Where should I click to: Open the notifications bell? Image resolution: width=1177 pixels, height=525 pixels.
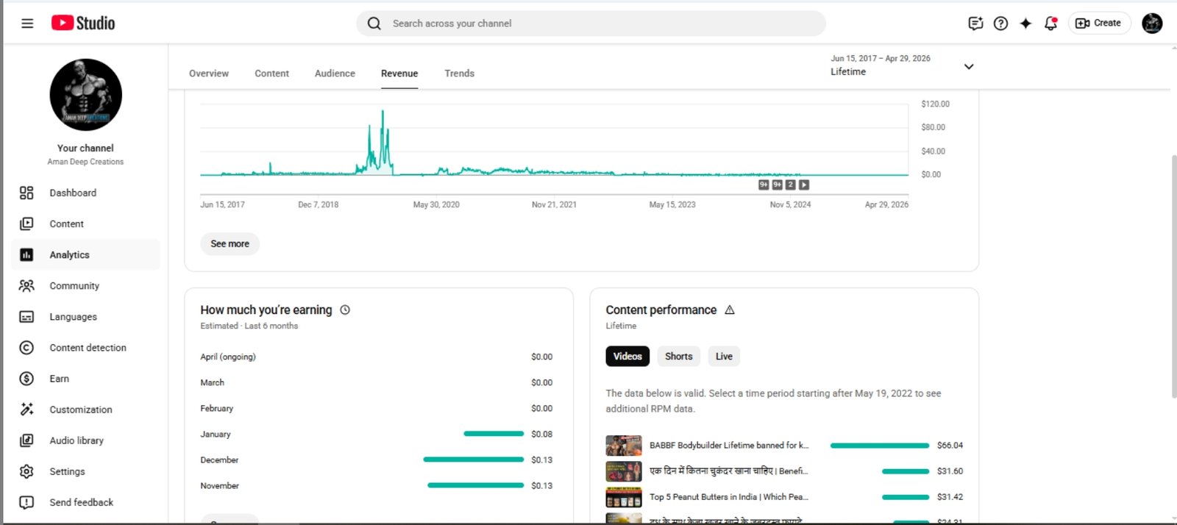click(x=1050, y=24)
